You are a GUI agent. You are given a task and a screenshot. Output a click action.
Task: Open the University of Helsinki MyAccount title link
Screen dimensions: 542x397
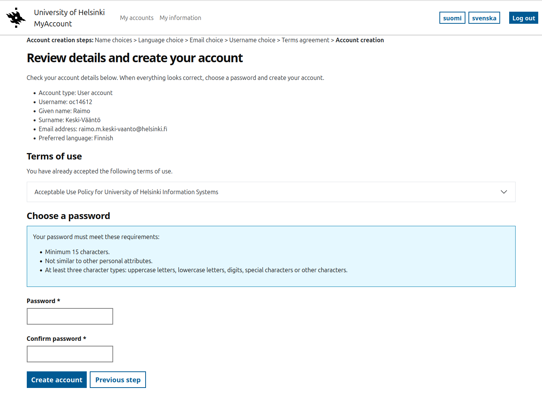click(x=69, y=18)
